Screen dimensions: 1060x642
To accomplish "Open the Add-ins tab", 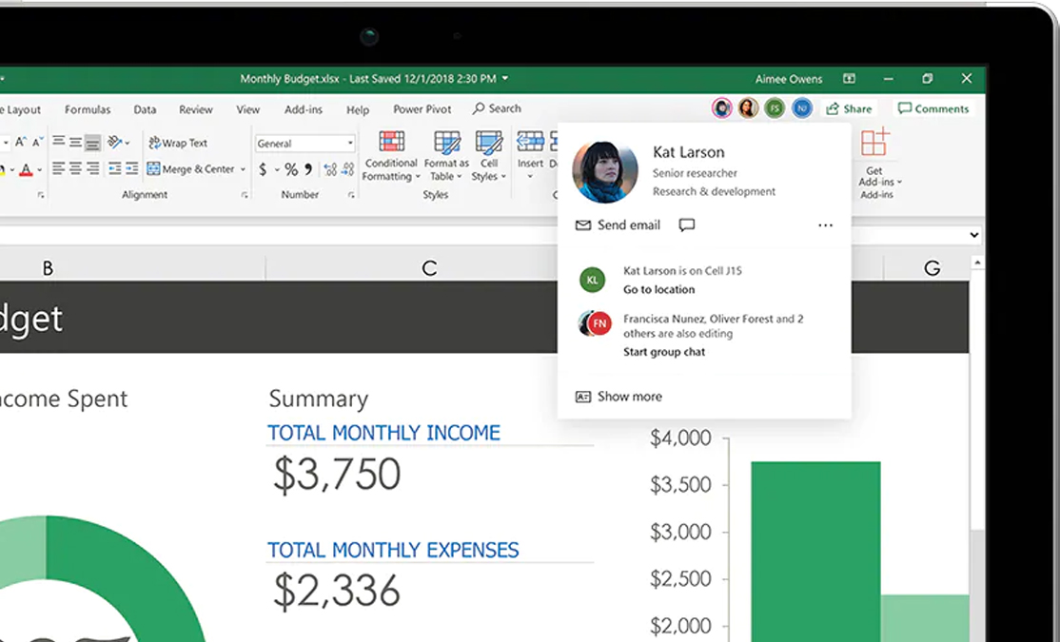I will pos(303,109).
